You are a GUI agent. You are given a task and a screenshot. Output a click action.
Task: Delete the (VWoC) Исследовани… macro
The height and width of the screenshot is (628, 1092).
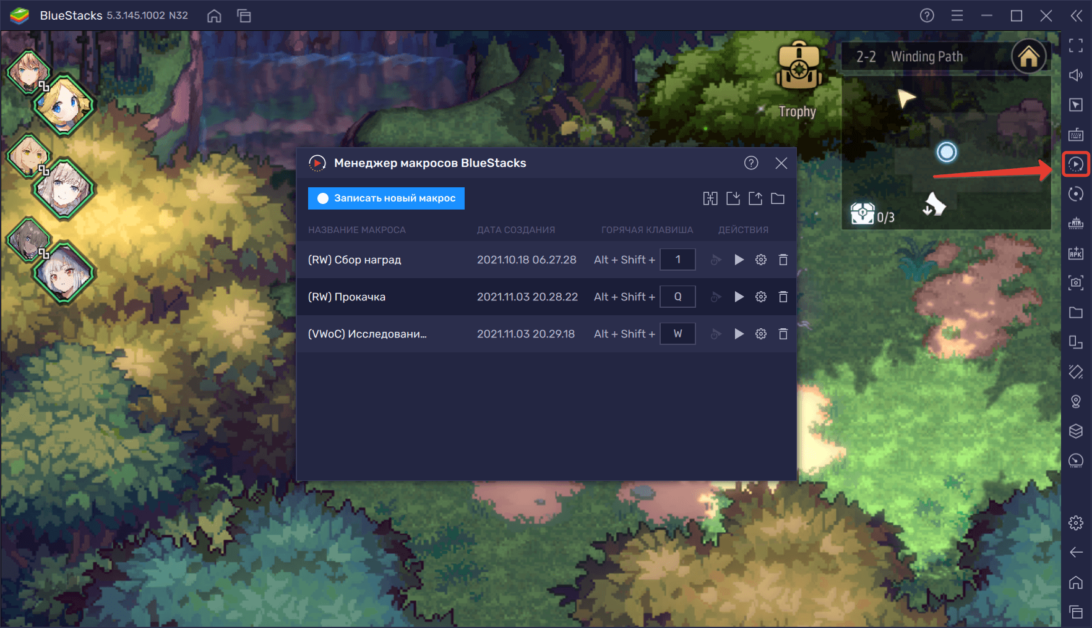(x=783, y=334)
